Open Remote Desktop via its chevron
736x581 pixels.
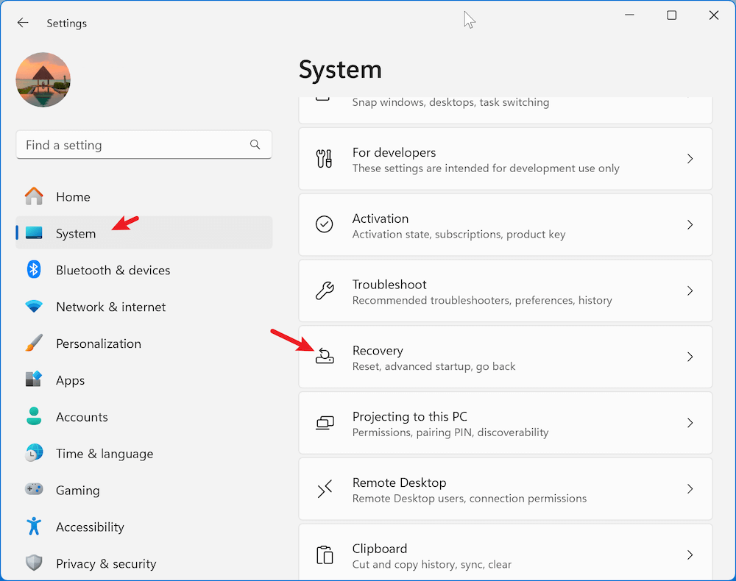pyautogui.click(x=690, y=489)
